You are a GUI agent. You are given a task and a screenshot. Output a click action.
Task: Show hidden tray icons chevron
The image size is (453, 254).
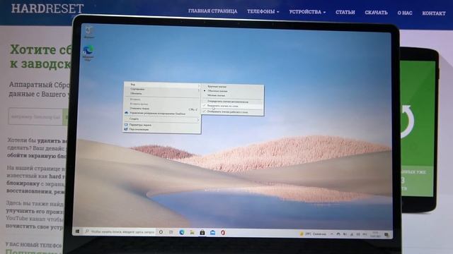pos(331,234)
